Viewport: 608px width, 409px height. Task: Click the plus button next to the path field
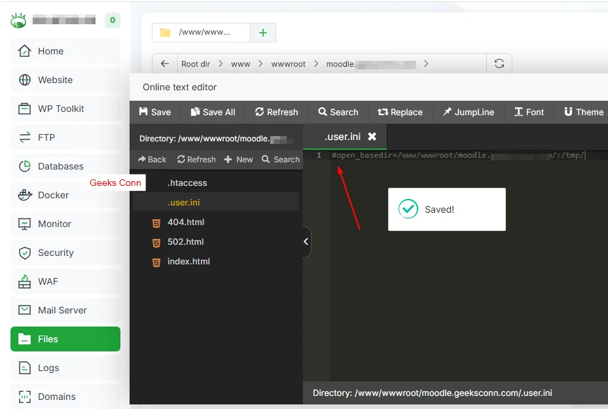click(263, 31)
